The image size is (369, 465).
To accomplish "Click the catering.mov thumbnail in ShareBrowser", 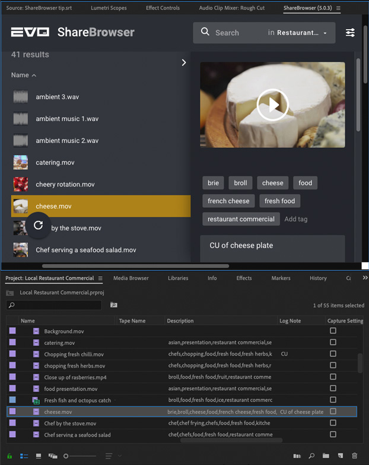I will [x=21, y=163].
